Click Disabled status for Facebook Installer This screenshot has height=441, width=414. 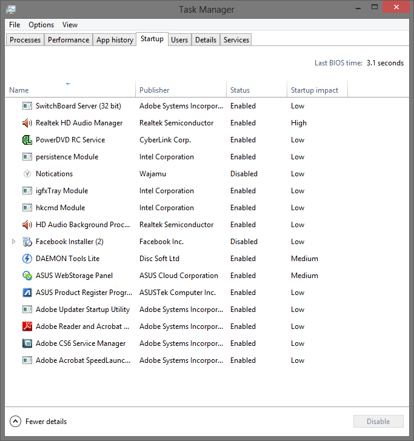tap(244, 242)
